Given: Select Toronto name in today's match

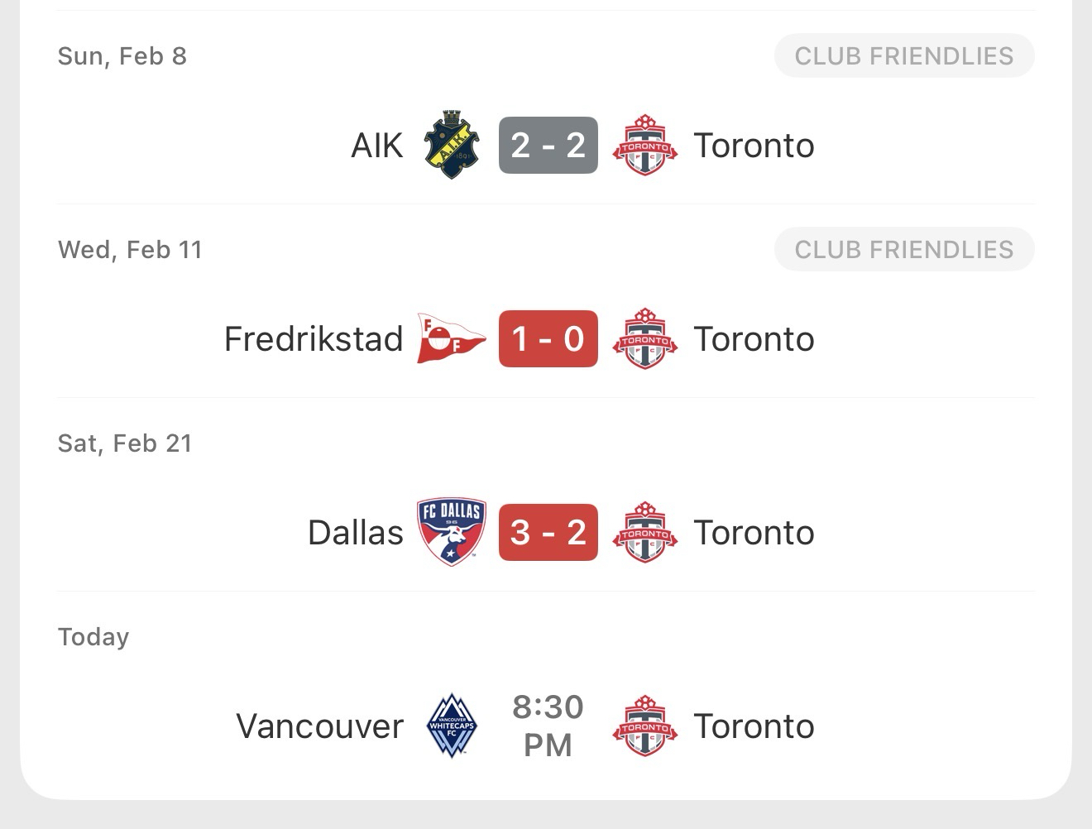Looking at the screenshot, I should [754, 726].
